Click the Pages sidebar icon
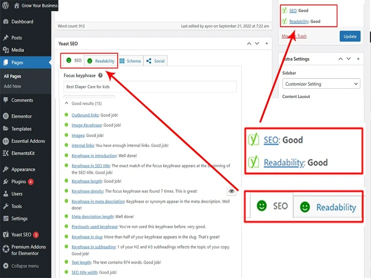 pyautogui.click(x=6, y=62)
